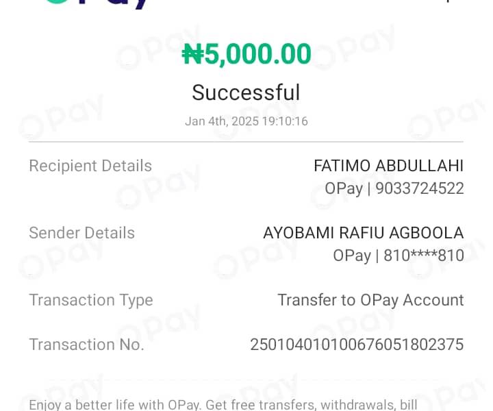
Task: Click Transfer to OPay Account text
Action: (x=370, y=300)
